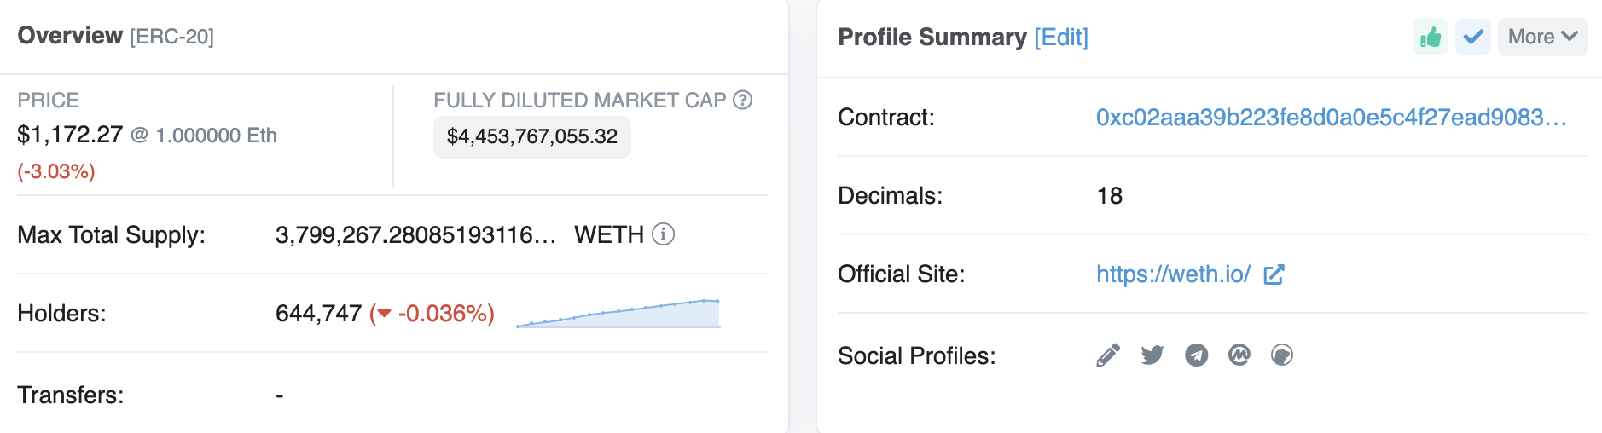The width and height of the screenshot is (1602, 433).
Task: Click the external link icon beside weth.io
Action: point(1274,274)
